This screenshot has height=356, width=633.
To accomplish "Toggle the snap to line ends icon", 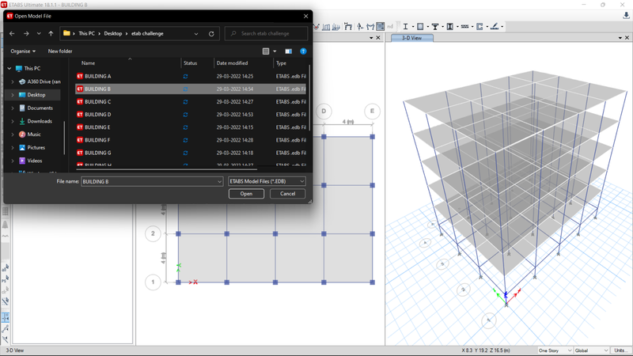I will [x=6, y=329].
